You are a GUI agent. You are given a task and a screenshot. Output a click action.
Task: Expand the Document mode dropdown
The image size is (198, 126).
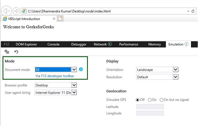pos(74,69)
